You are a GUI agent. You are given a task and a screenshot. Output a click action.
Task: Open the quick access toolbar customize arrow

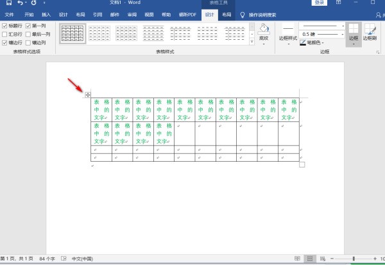[44, 3]
